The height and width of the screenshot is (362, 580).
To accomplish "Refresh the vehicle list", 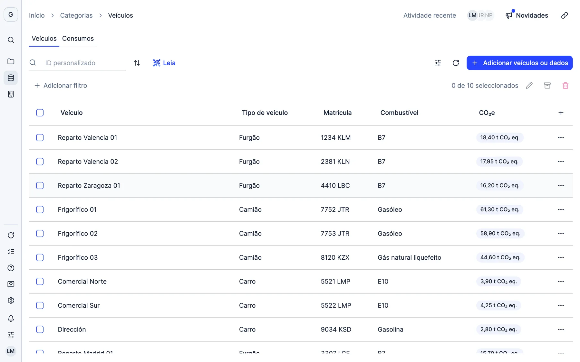I will point(456,63).
